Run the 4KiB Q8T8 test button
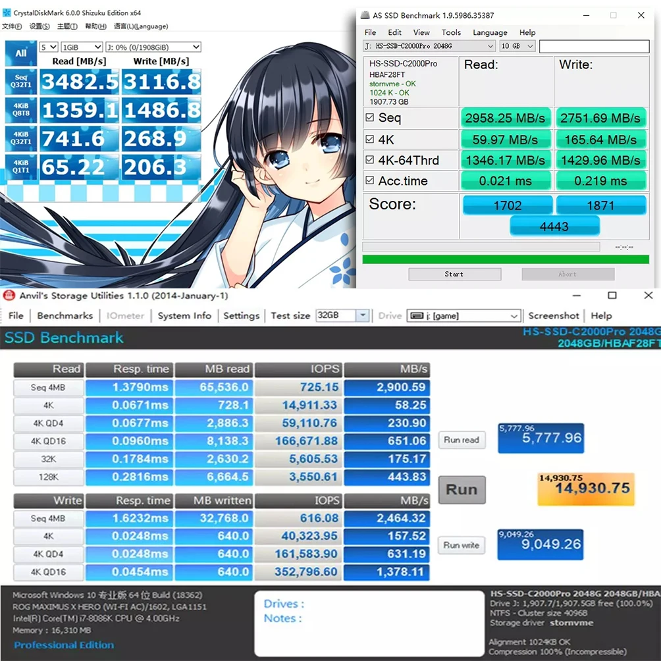 tap(20, 109)
